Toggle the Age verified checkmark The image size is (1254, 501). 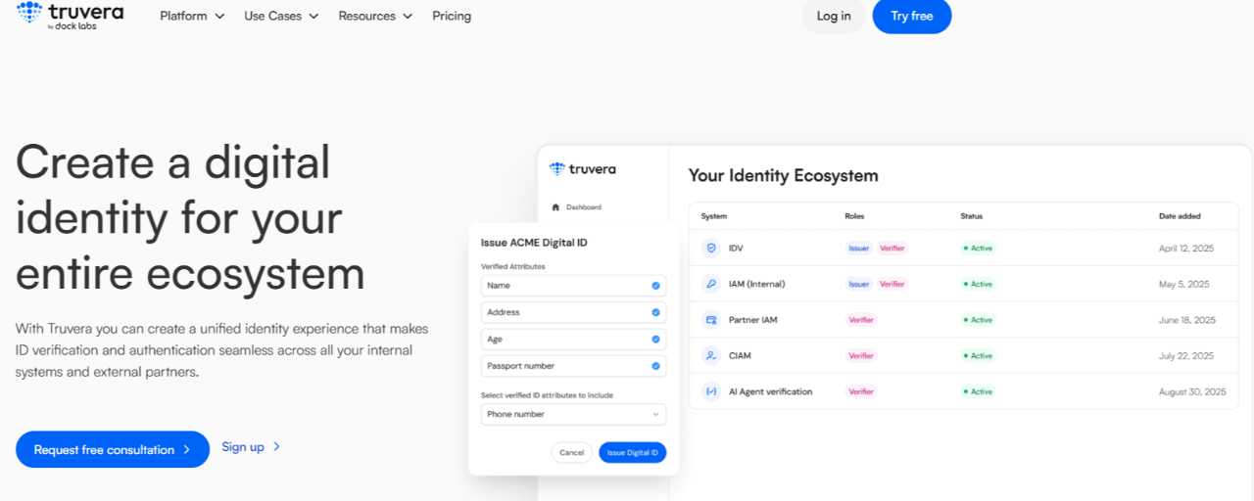pos(655,340)
